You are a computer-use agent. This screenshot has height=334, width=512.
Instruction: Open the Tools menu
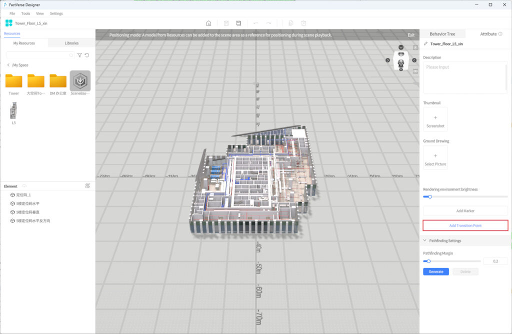(25, 13)
